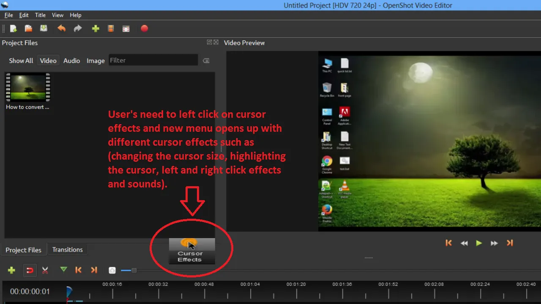Add a marker with the green triangle
Screen dimensions: 541x304
pos(63,269)
